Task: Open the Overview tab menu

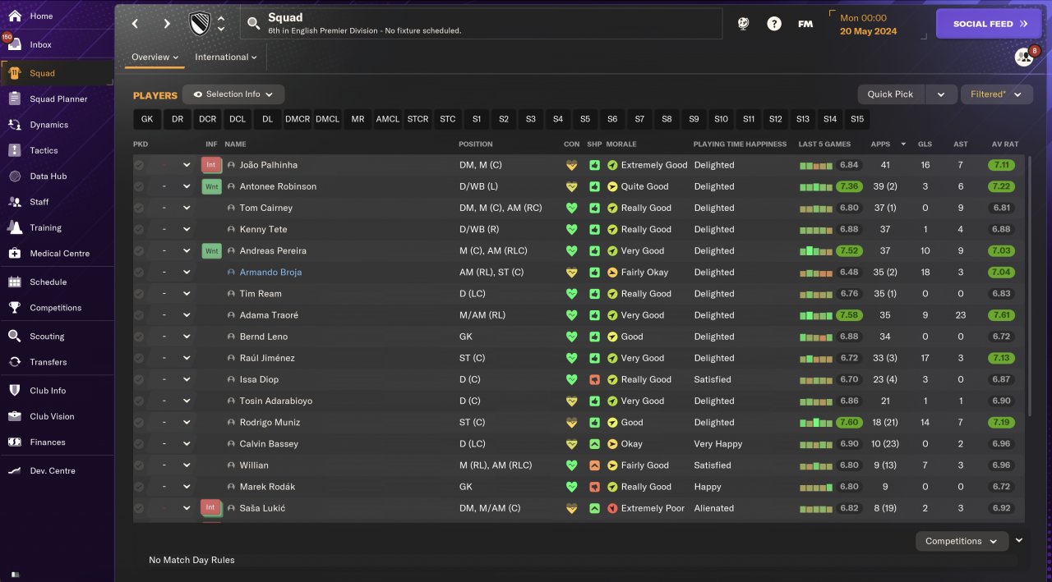Action: click(x=155, y=57)
